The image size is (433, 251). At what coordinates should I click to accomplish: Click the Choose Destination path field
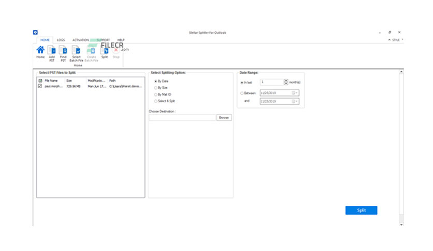182,118
